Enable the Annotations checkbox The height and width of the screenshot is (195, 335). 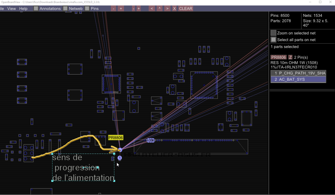tap(36, 9)
